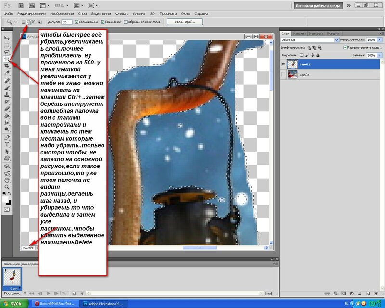This screenshot has height=308, width=385.
Task: Select the Crop tool
Action: [7, 65]
